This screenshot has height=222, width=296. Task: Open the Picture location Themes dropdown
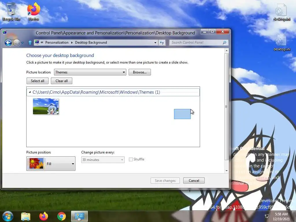(x=90, y=72)
